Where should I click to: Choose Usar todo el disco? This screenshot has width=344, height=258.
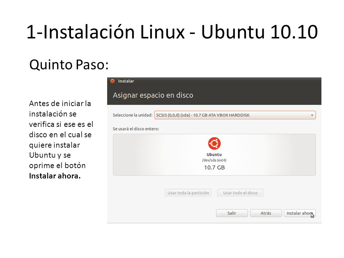240,193
